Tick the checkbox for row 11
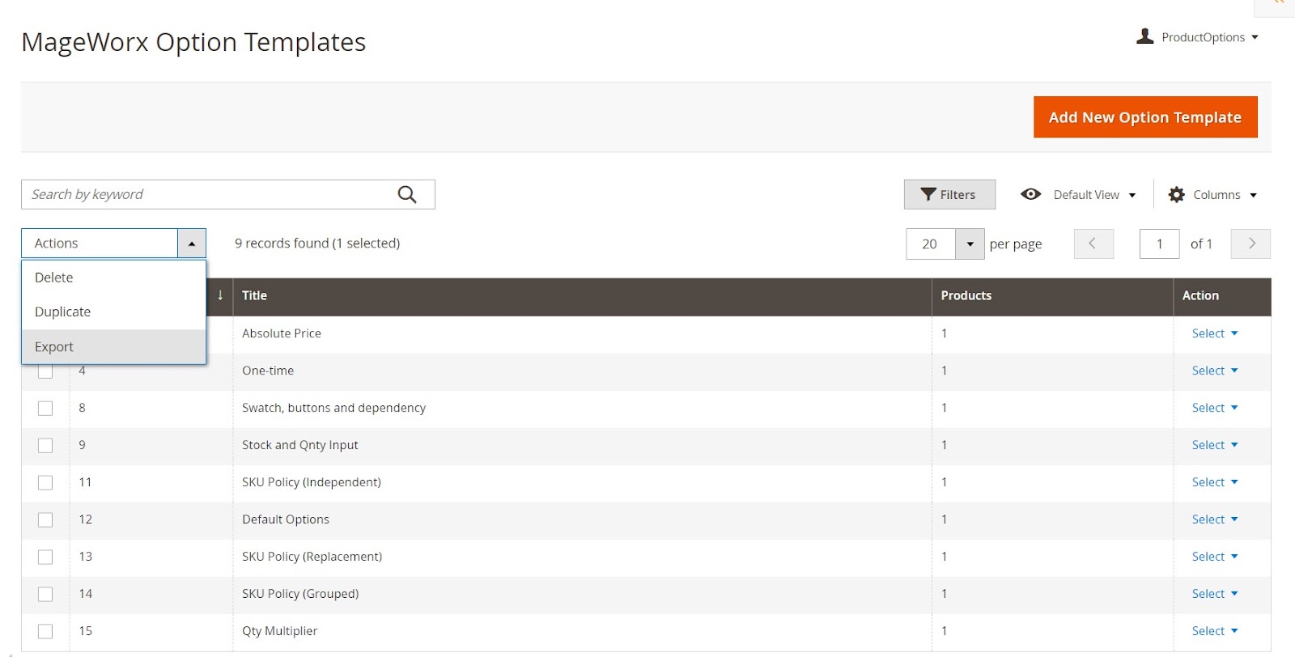Screen dimensions: 1295x657 (45, 483)
